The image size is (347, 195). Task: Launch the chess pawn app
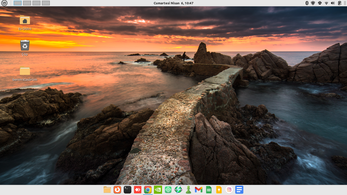point(188,190)
